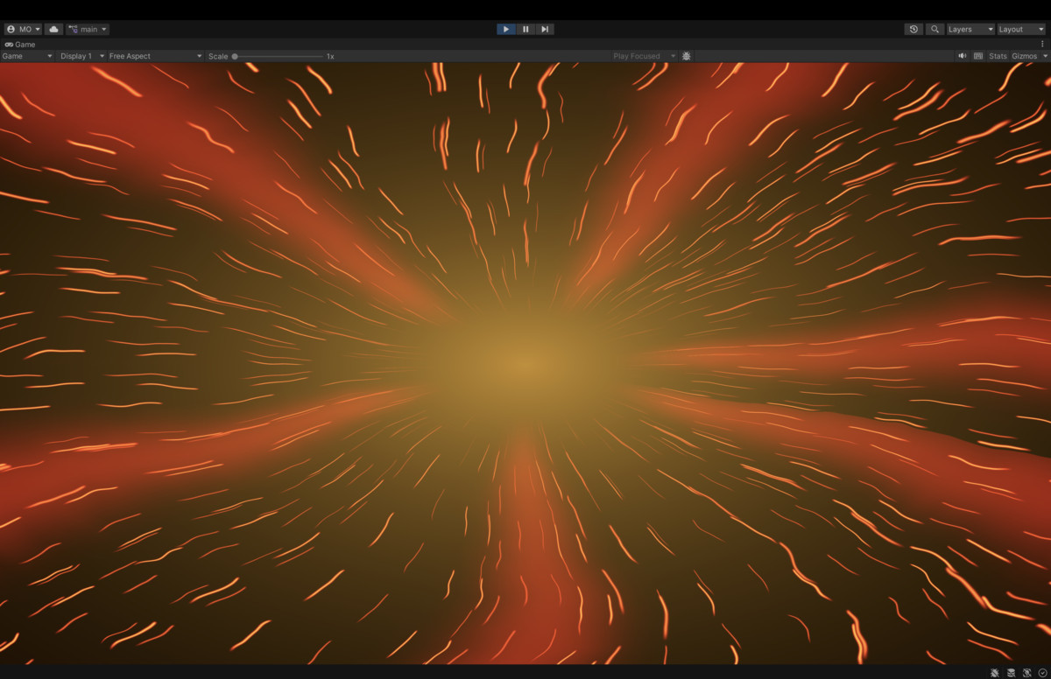Image resolution: width=1051 pixels, height=679 pixels.
Task: Click the Game view viewport
Action: tap(525, 363)
